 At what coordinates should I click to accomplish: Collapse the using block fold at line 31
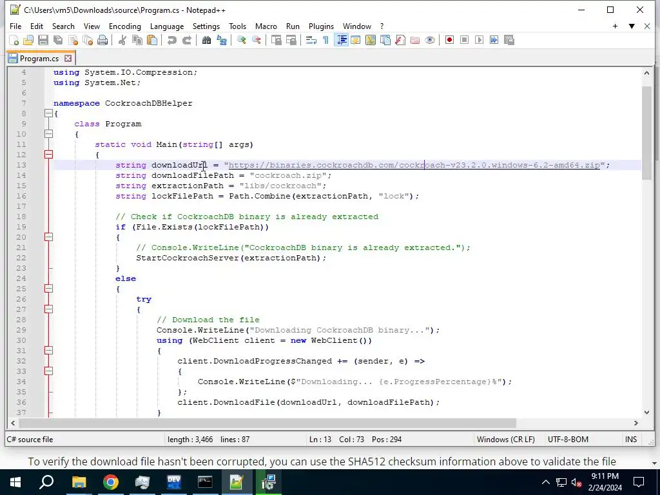pos(49,351)
